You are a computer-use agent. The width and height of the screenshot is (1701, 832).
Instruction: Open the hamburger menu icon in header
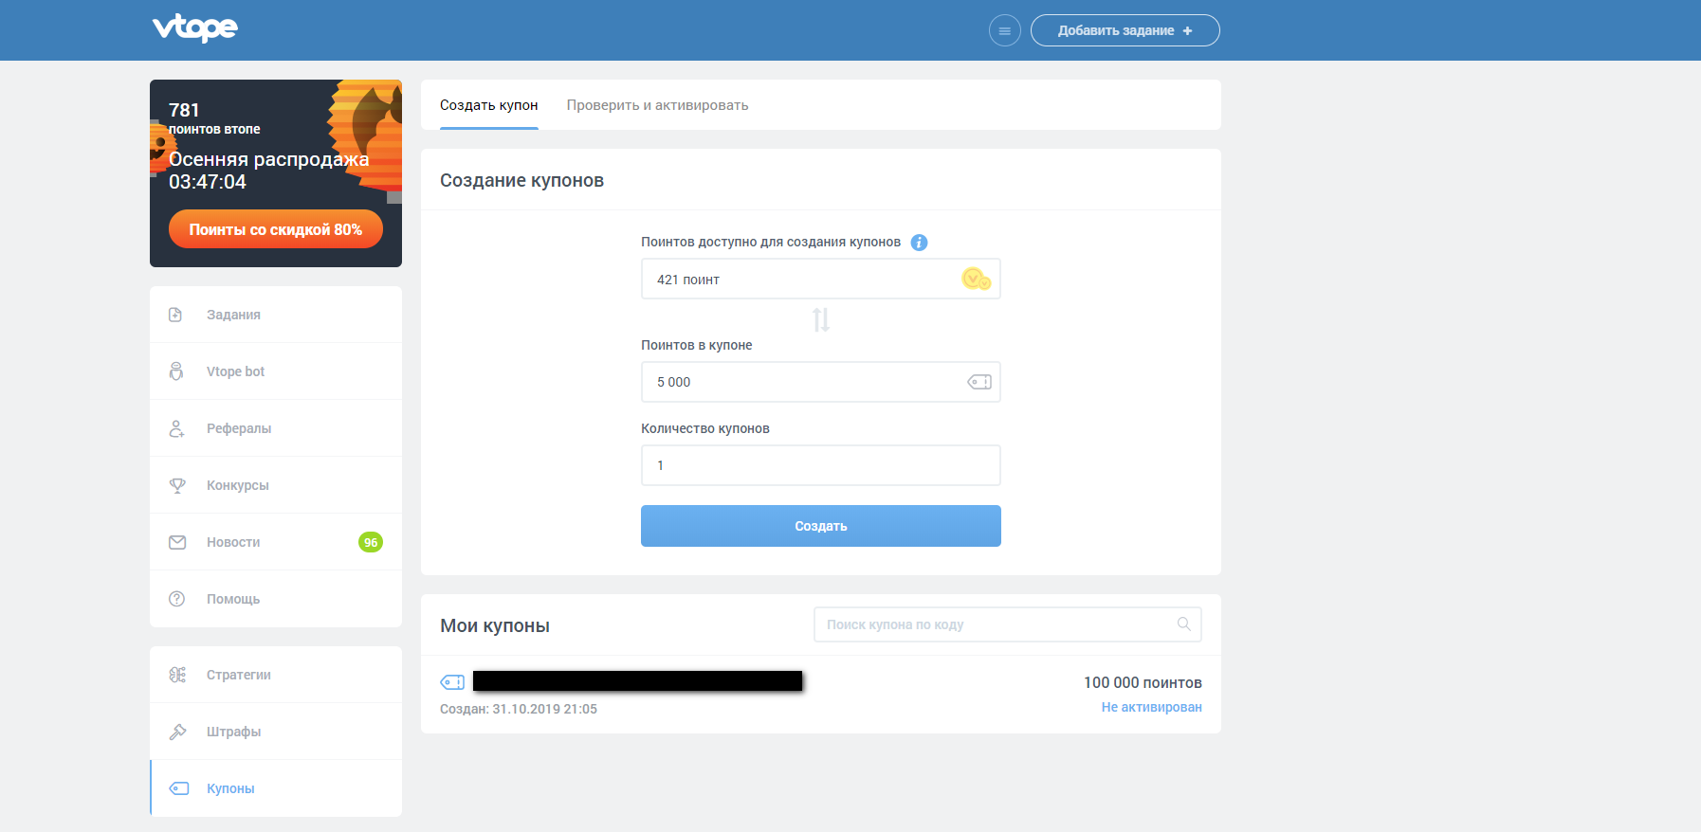[1004, 30]
